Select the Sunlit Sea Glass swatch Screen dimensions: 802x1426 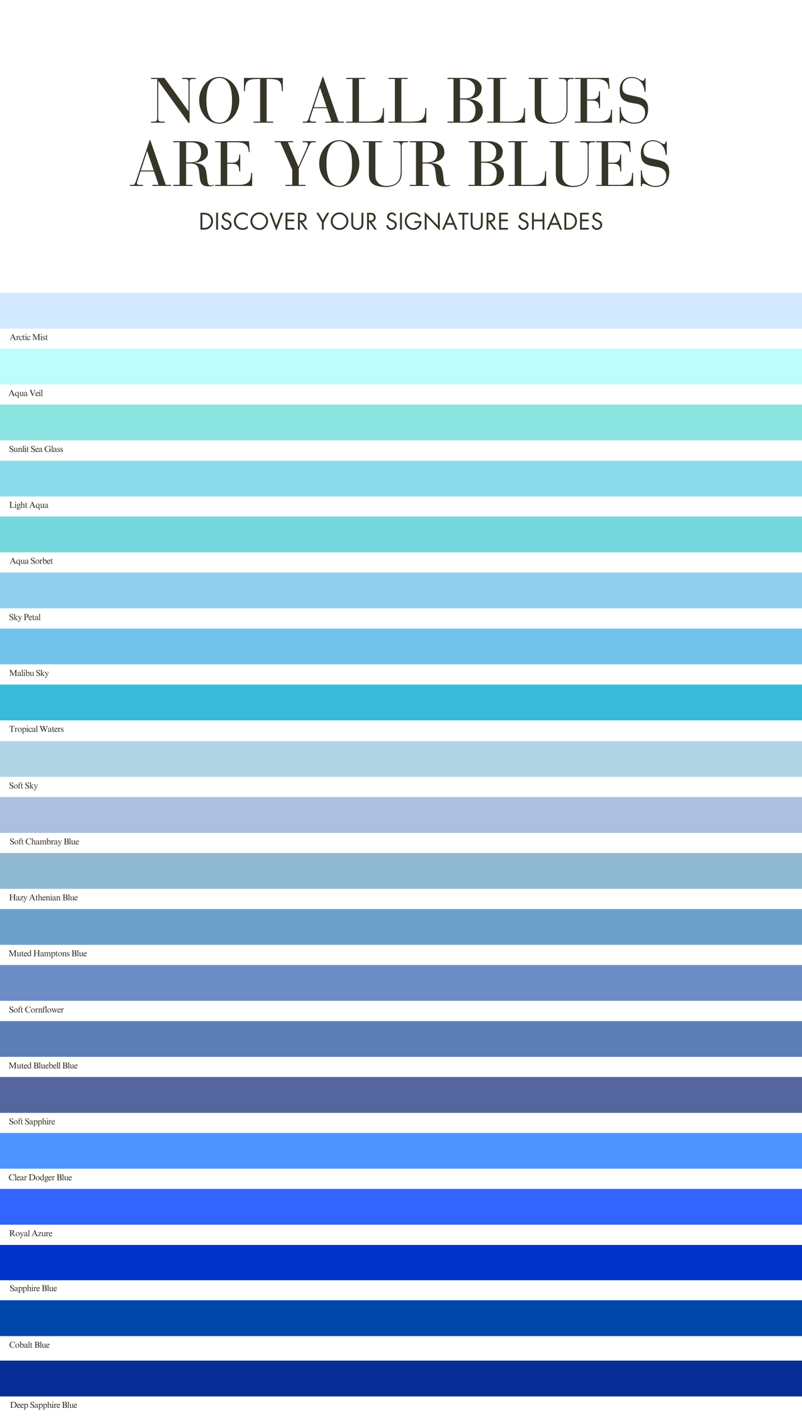(401, 423)
